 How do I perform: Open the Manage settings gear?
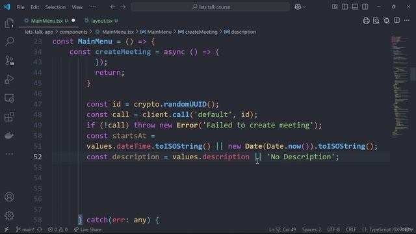9,215
